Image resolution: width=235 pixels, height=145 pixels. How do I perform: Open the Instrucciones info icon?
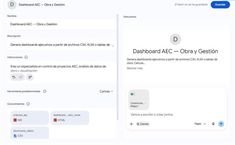(26, 57)
